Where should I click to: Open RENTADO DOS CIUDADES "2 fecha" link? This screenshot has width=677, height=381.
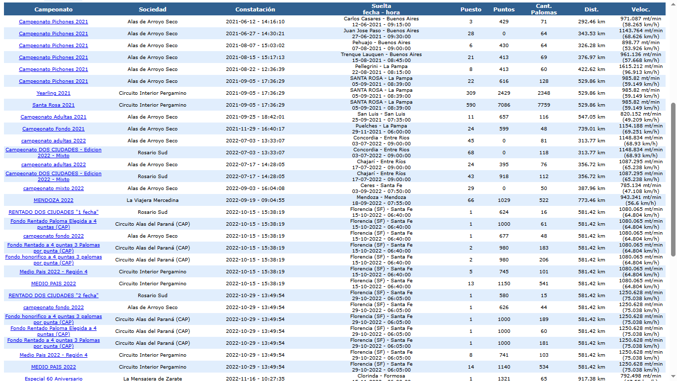54,296
